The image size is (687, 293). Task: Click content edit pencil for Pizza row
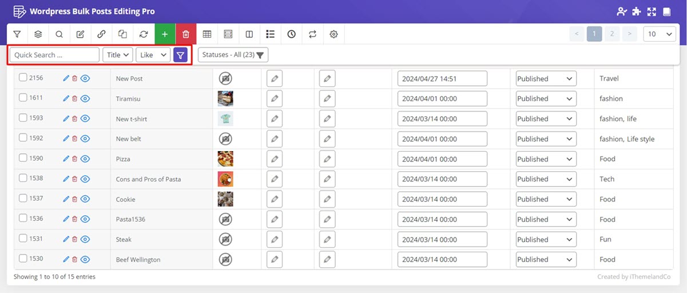pyautogui.click(x=275, y=159)
